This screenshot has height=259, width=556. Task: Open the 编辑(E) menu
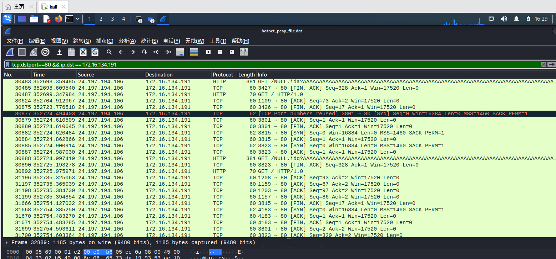[37, 41]
